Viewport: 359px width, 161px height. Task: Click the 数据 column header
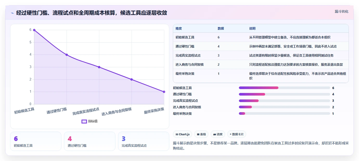pos(221,29)
